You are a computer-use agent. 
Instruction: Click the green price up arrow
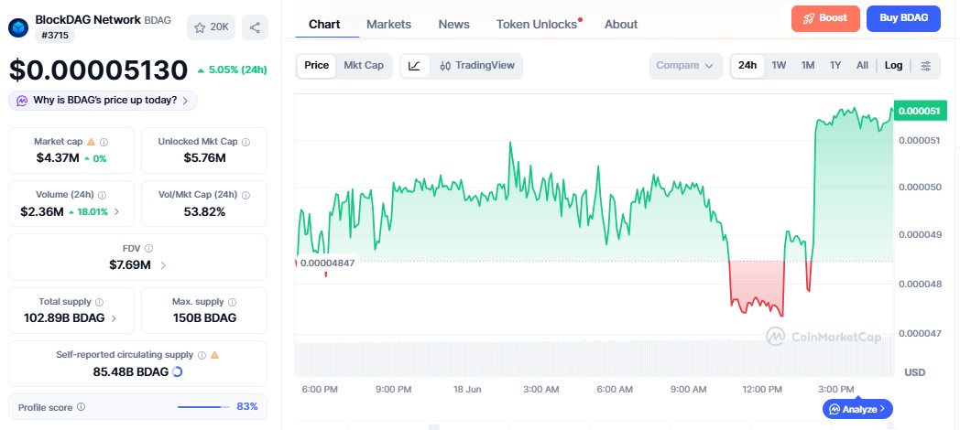(201, 71)
